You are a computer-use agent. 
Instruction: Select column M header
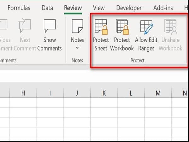click(x=158, y=93)
